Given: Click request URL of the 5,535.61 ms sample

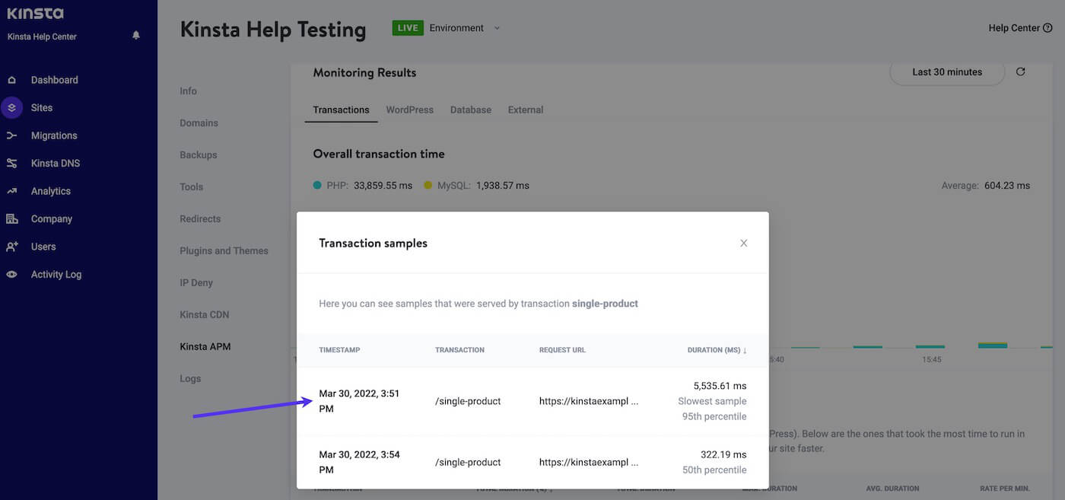Looking at the screenshot, I should click(589, 401).
